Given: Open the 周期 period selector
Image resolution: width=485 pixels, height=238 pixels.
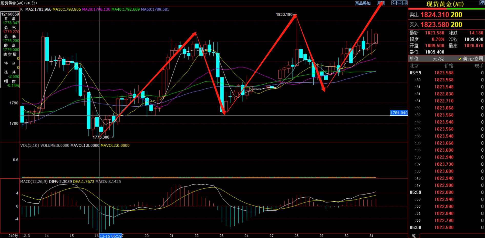Looking at the screenshot, I should coord(381,3).
